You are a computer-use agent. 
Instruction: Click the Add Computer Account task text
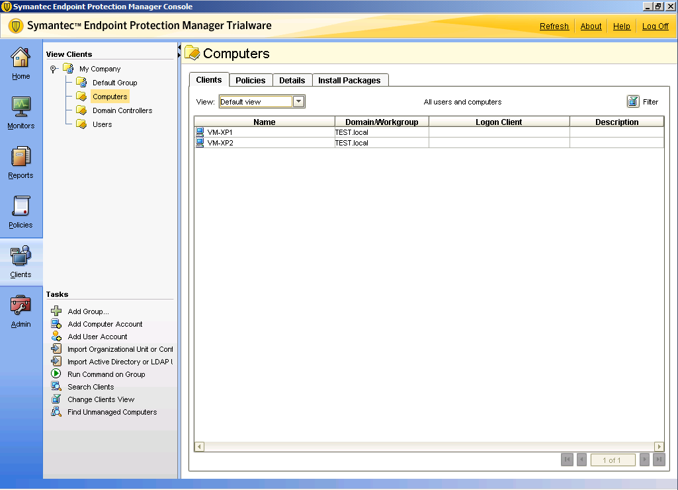(x=105, y=324)
